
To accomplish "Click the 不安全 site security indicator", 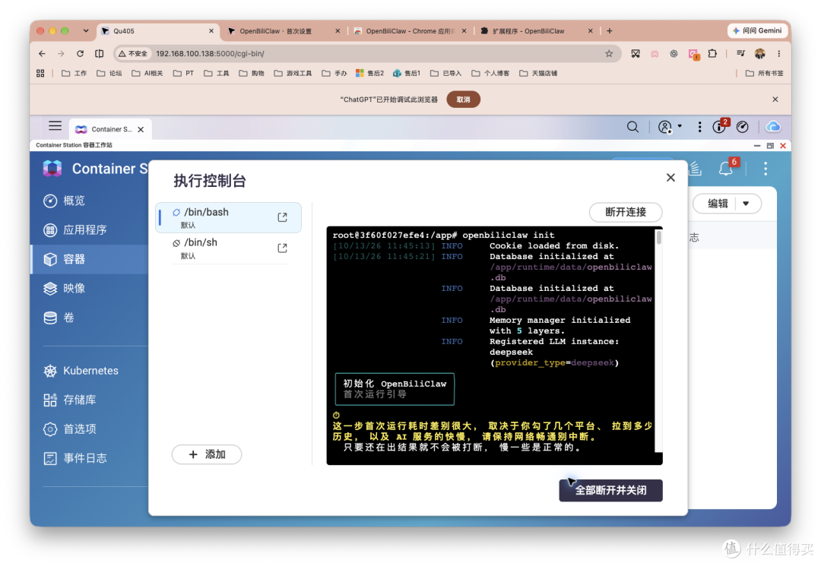I will (133, 53).
